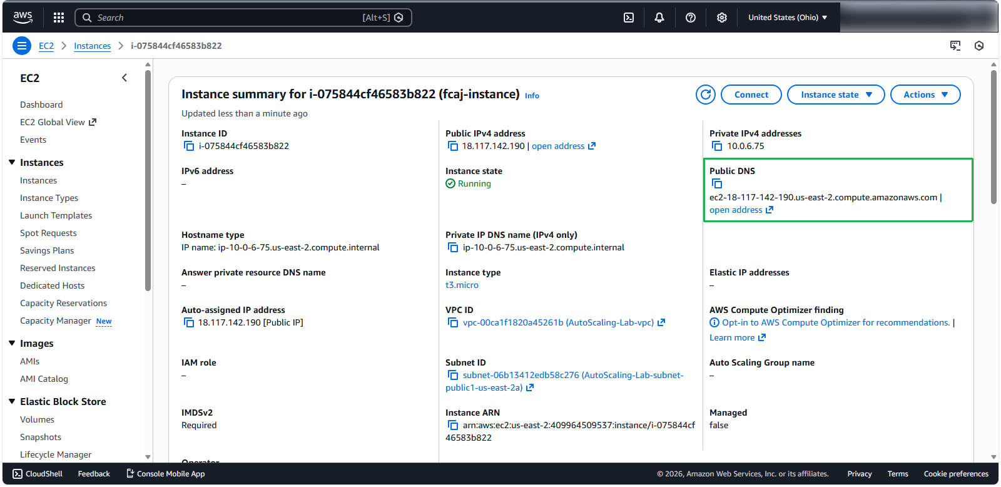Viewport: 1001px width, 487px height.
Task: Open the Actions dropdown menu
Action: pyautogui.click(x=925, y=95)
